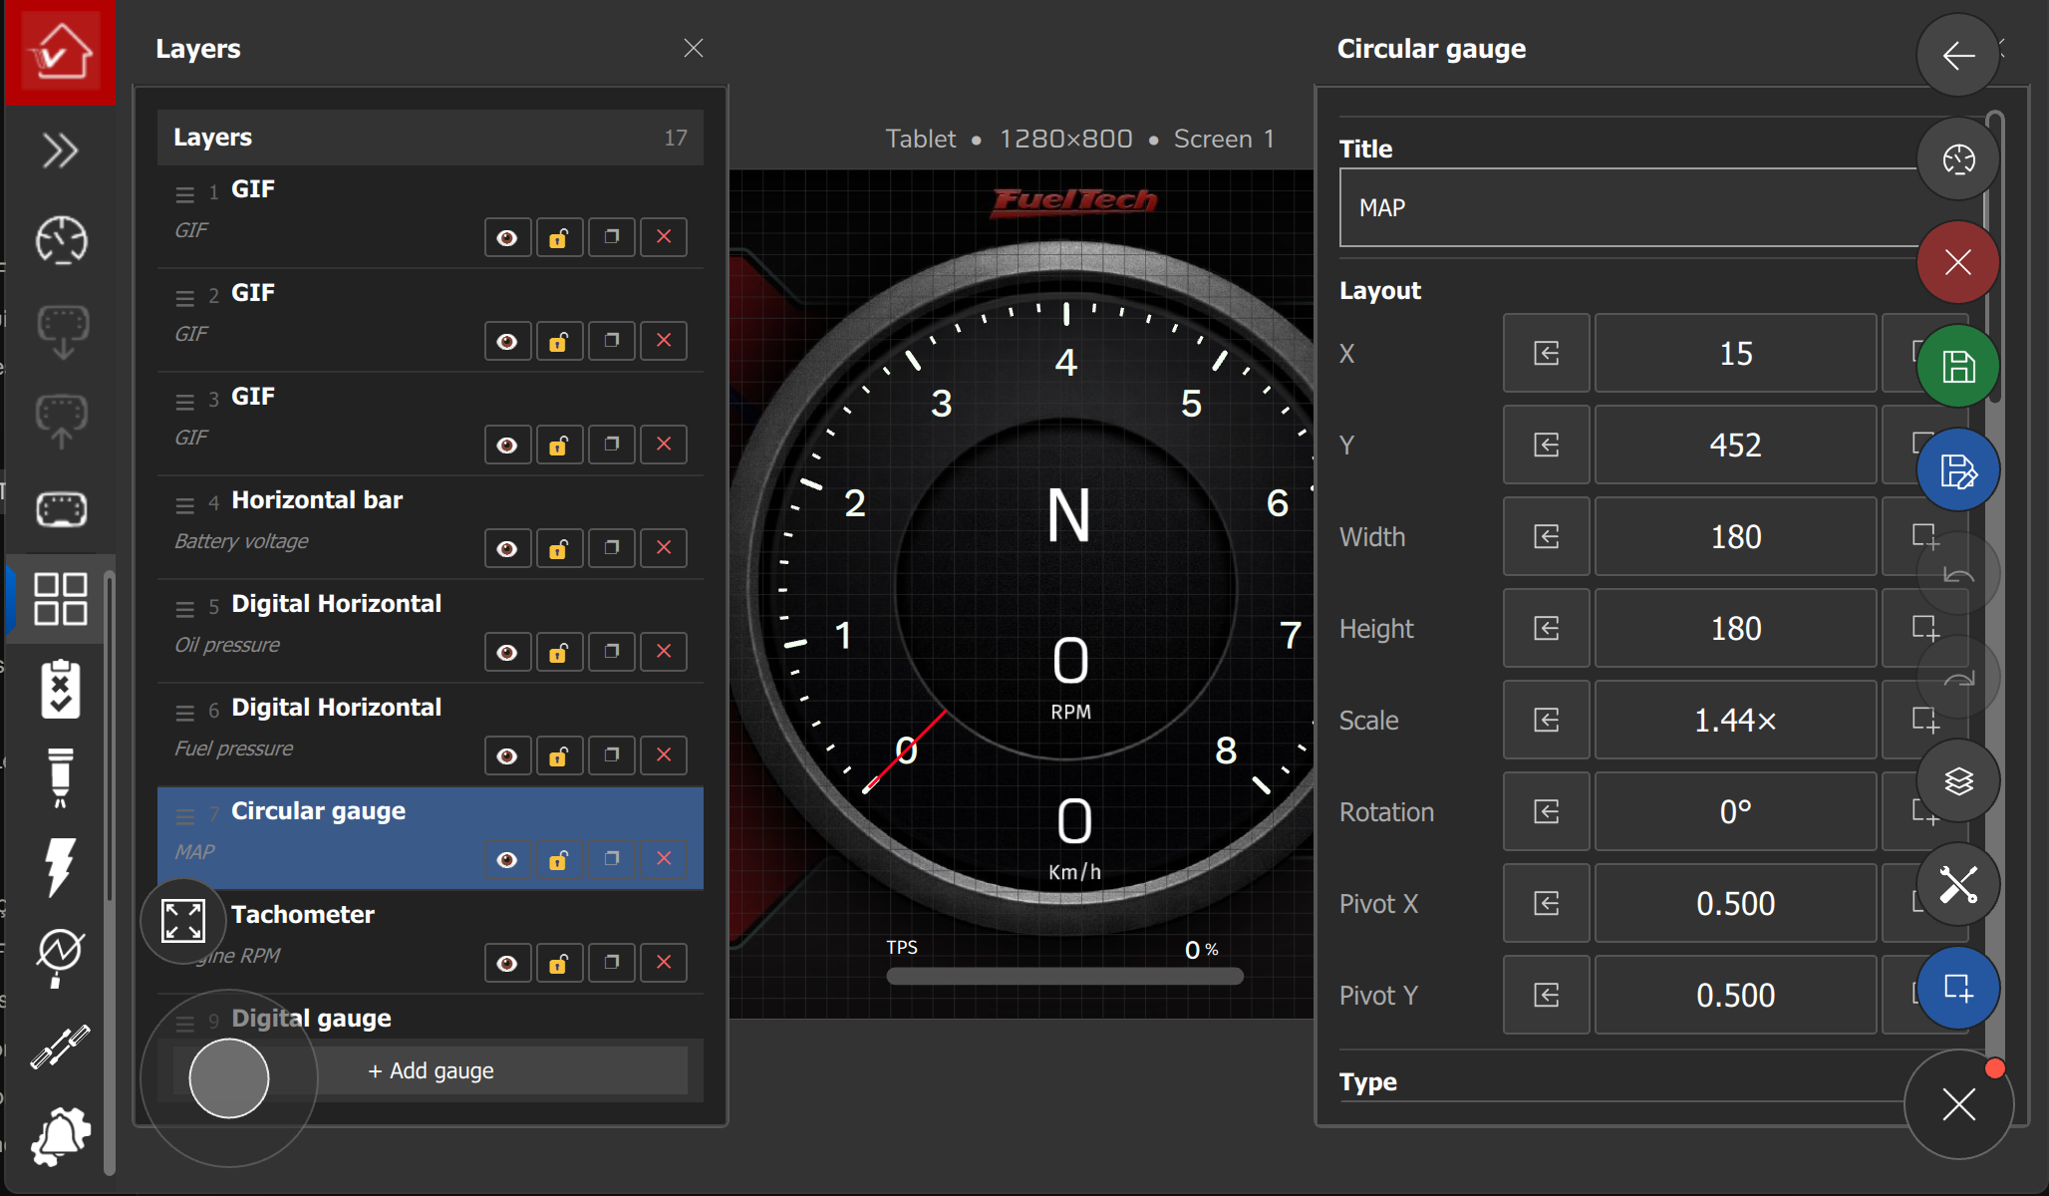Open the crossed tools floating button

point(1958,885)
